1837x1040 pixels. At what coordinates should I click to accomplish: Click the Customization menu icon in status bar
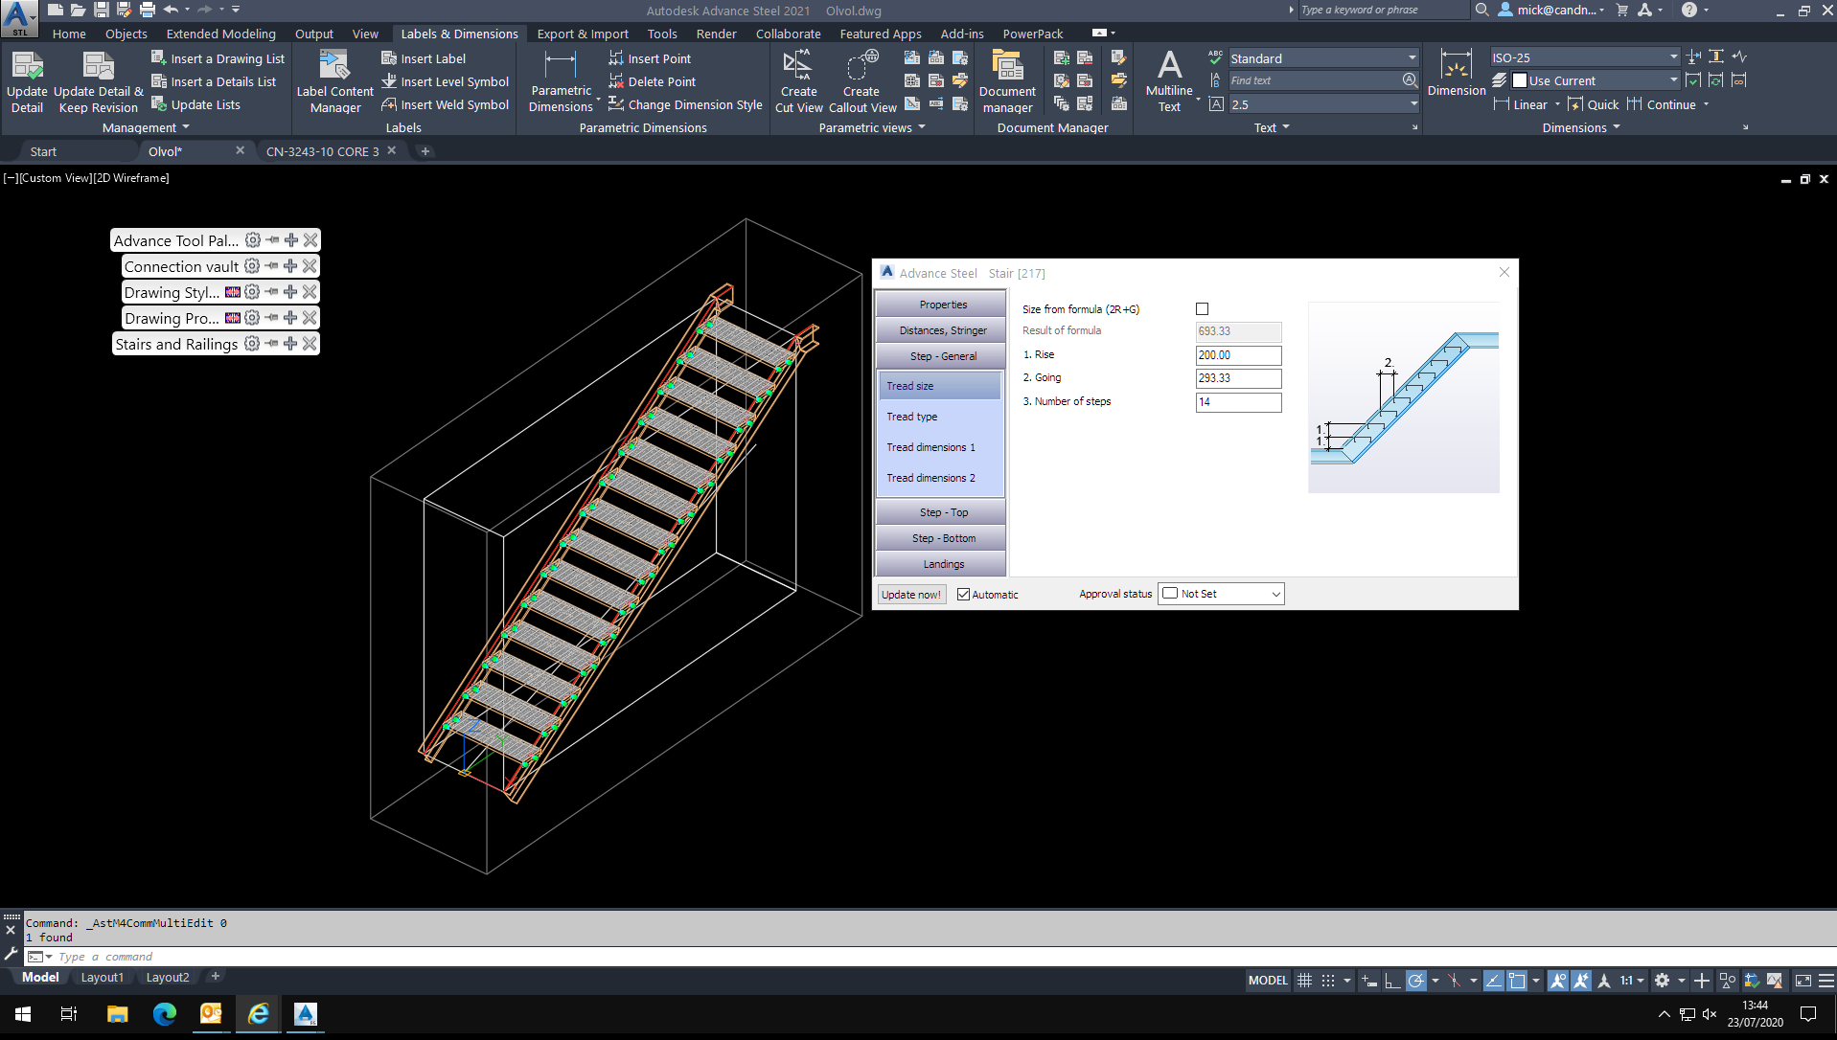click(x=1826, y=980)
